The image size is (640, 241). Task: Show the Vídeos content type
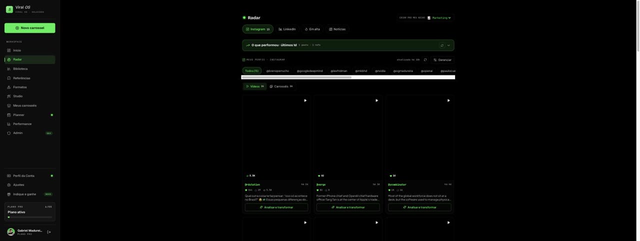(255, 86)
